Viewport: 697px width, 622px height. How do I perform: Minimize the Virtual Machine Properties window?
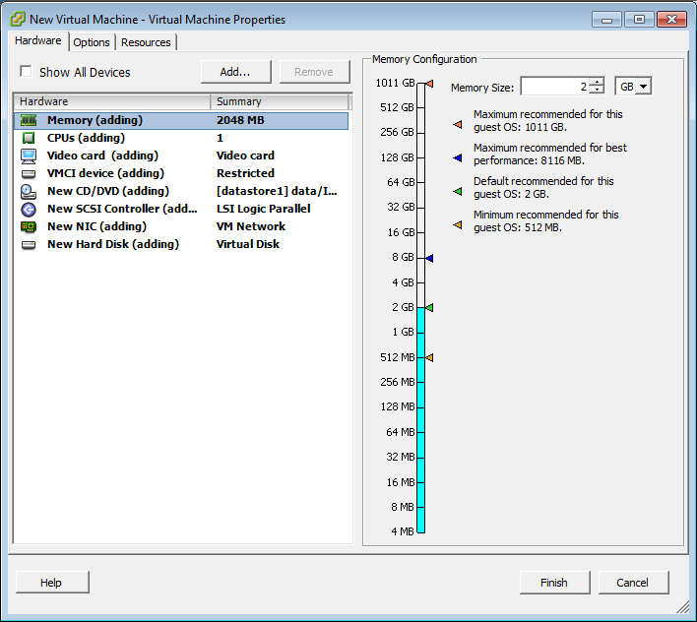pos(606,20)
